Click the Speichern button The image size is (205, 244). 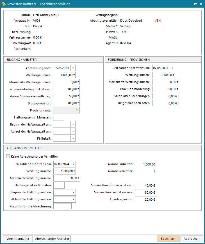pos(168,239)
